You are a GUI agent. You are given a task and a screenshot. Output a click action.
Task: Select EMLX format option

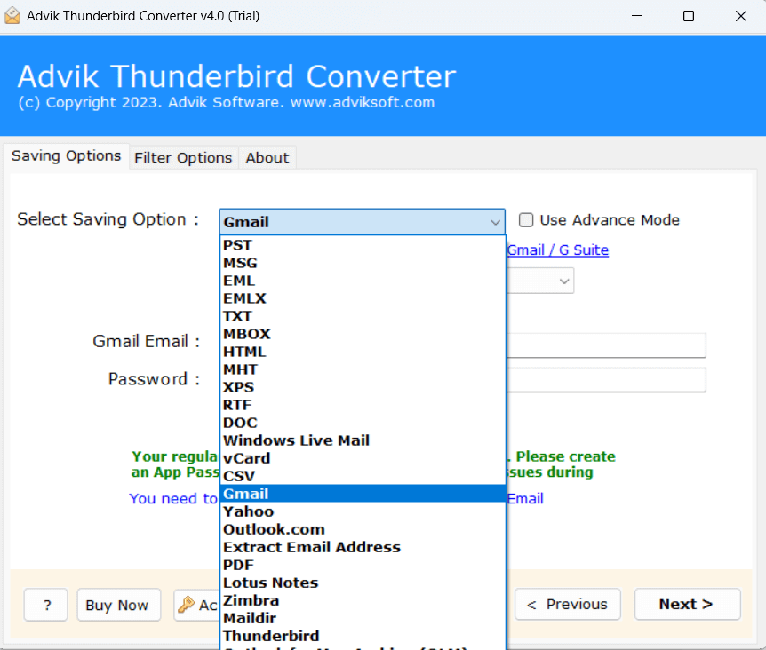point(363,298)
